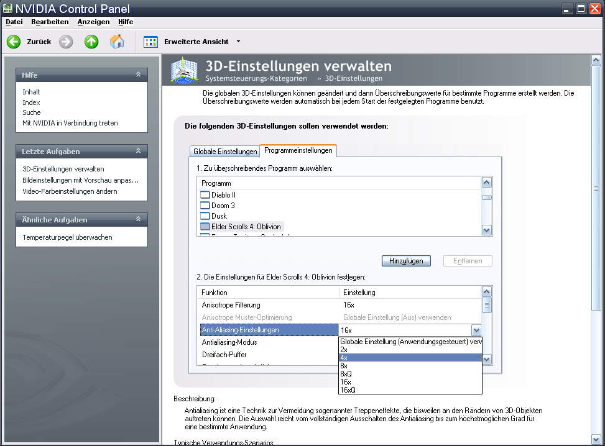Open the Anzeigen menu
Image resolution: width=605 pixels, height=446 pixels.
click(x=93, y=22)
